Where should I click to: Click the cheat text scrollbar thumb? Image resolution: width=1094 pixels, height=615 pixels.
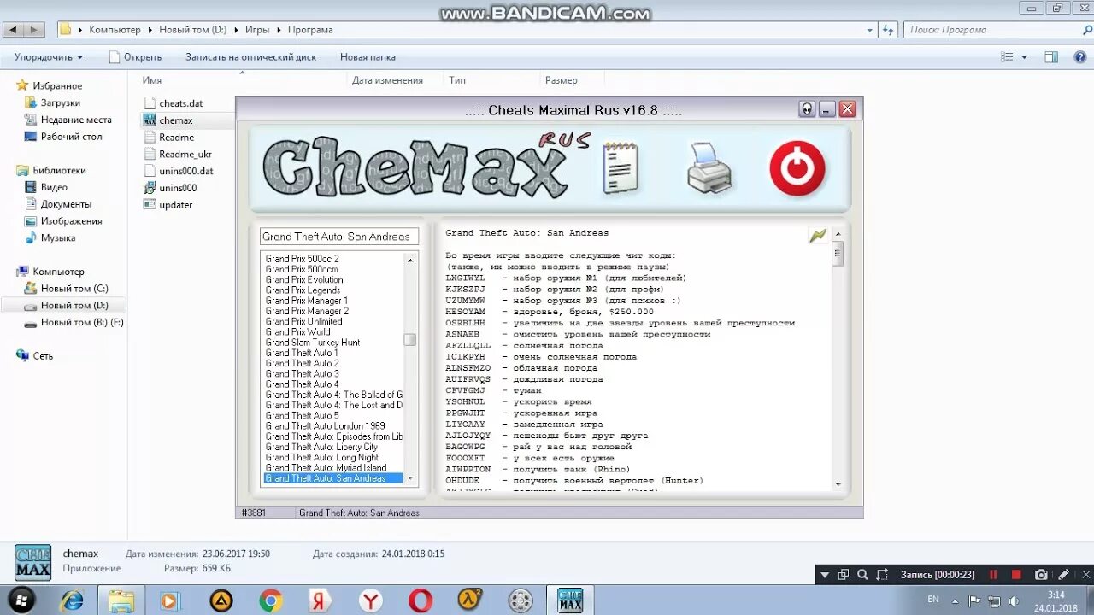point(838,253)
